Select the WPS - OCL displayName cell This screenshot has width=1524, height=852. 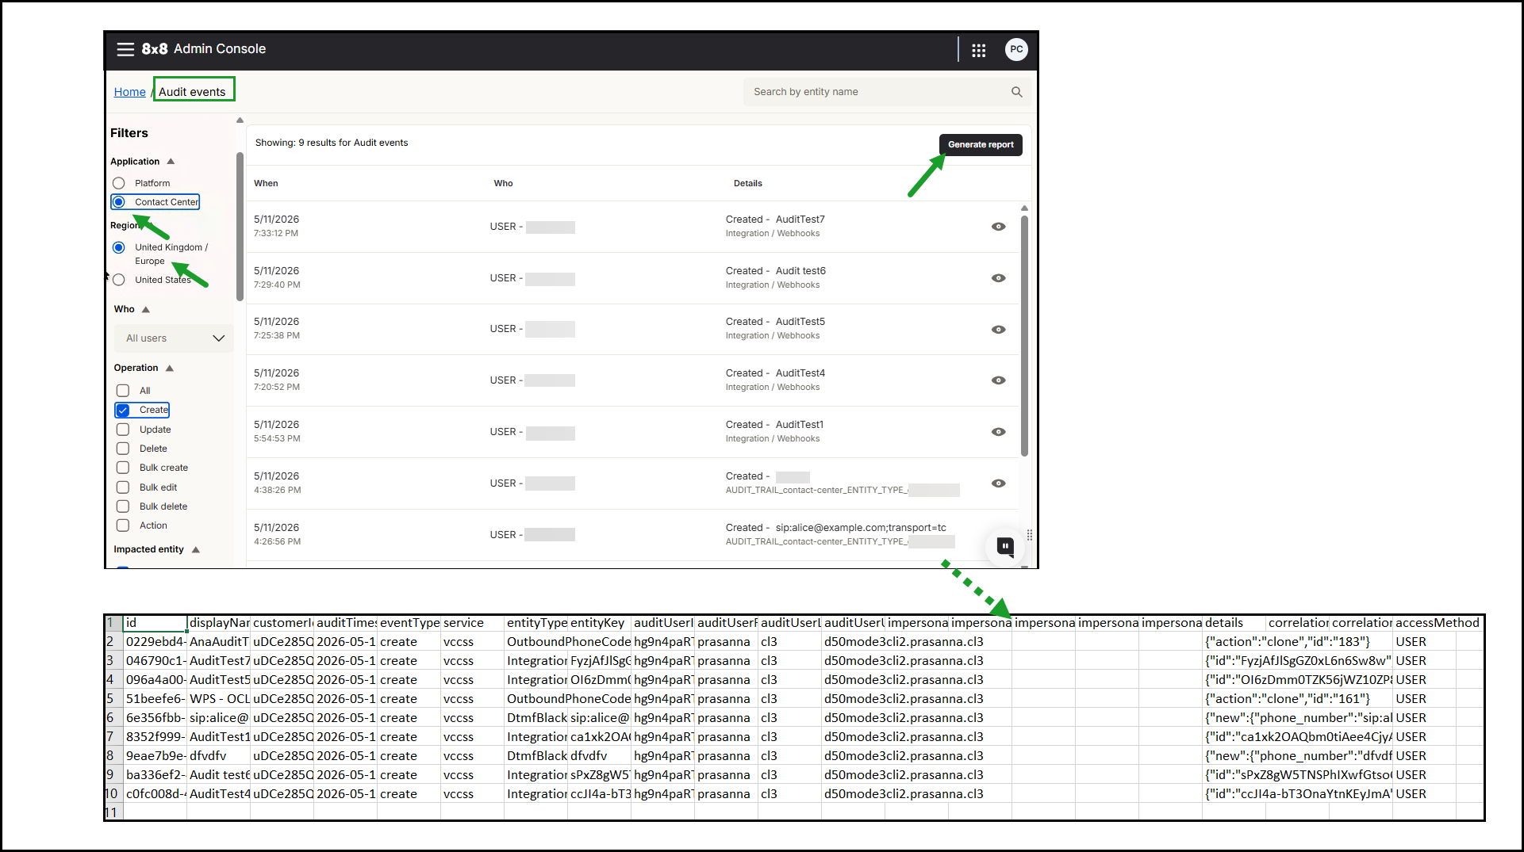tap(219, 699)
